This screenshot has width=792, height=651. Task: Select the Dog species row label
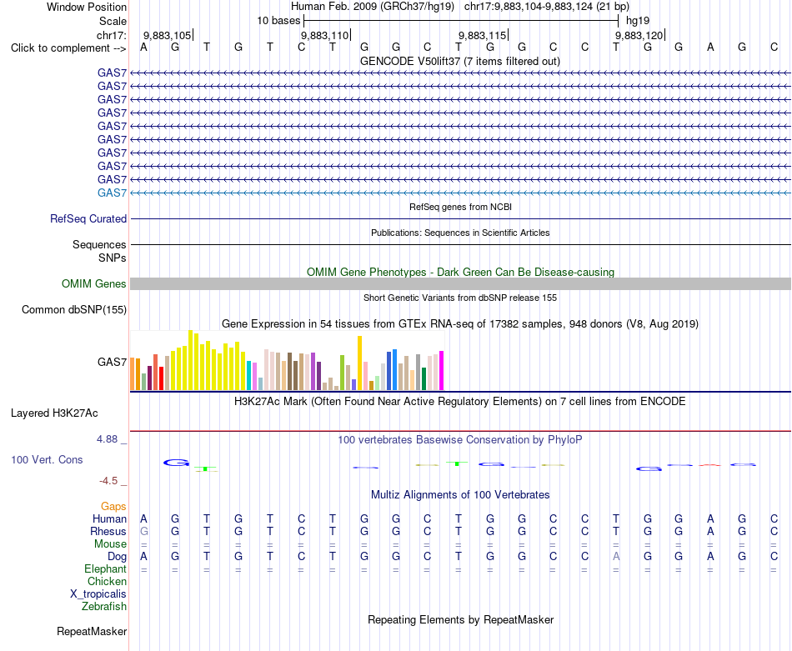pos(117,557)
